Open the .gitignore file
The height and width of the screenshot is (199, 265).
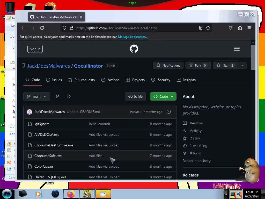[x=42, y=124]
